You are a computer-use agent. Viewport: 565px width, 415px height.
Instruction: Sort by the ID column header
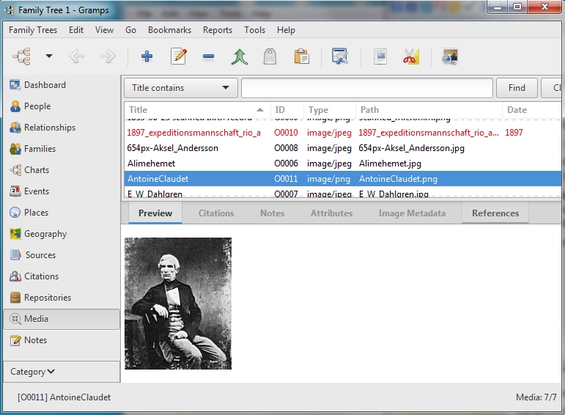(x=287, y=110)
